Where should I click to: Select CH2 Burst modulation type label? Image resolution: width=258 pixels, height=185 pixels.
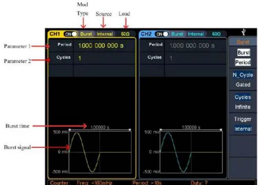point(177,34)
